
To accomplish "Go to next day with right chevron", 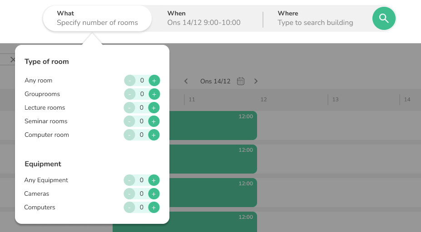I will [x=256, y=81].
